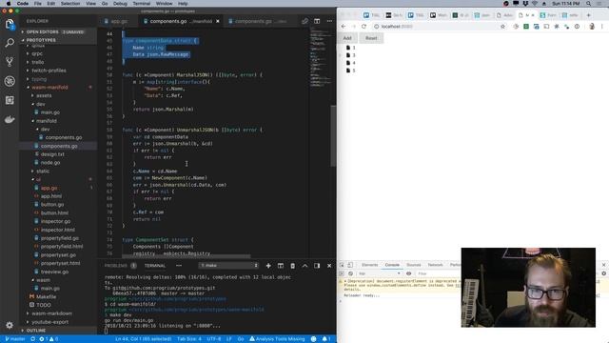
Task: Open the Extensions view
Action: coord(10,100)
